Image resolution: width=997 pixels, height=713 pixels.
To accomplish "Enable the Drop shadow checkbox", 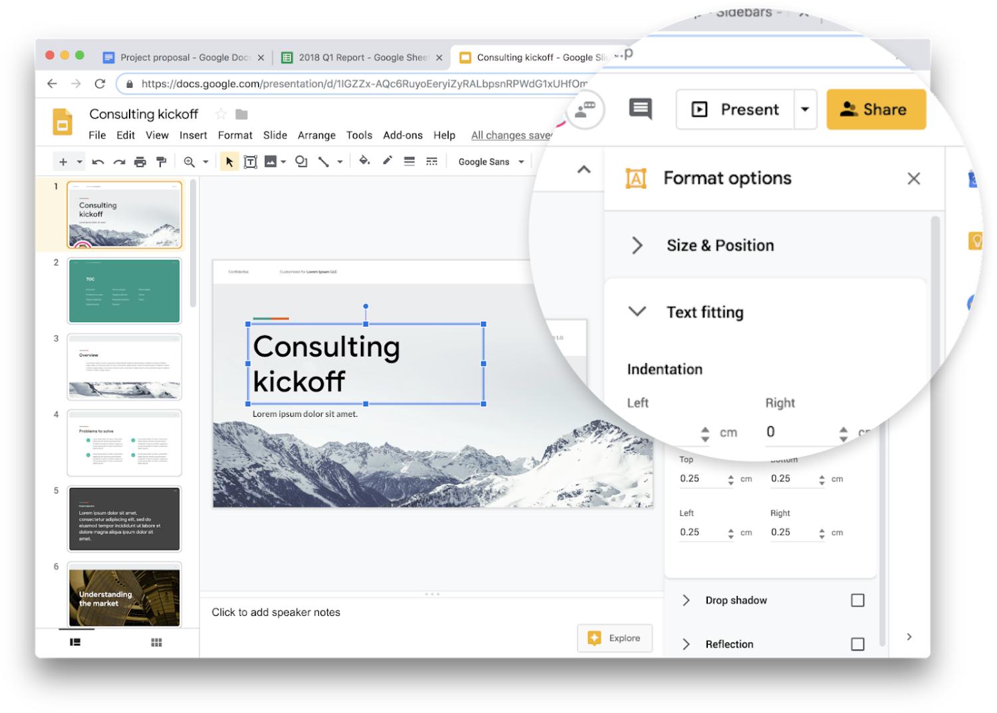I will click(x=857, y=600).
